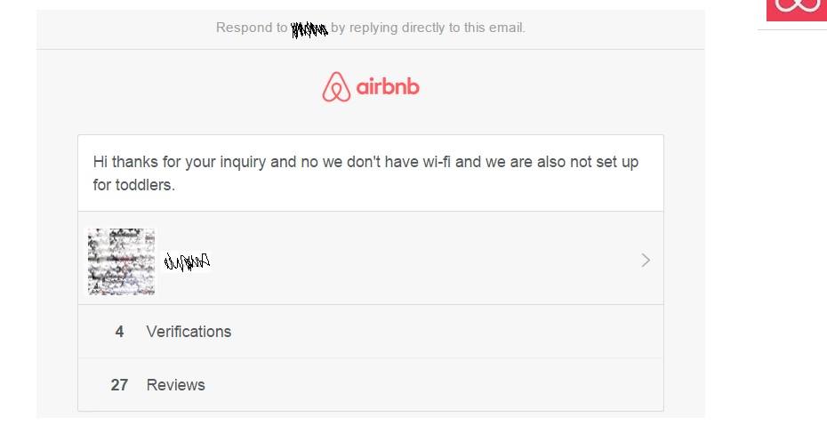Click the number 4 verification count

[119, 332]
